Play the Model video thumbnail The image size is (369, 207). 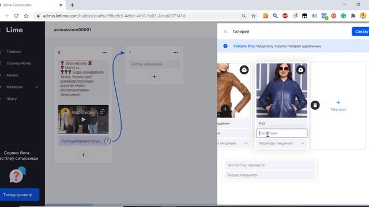pyautogui.click(x=83, y=120)
